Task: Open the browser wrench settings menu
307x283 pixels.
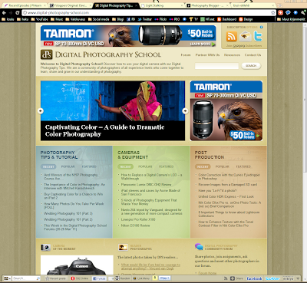Action: (303, 12)
